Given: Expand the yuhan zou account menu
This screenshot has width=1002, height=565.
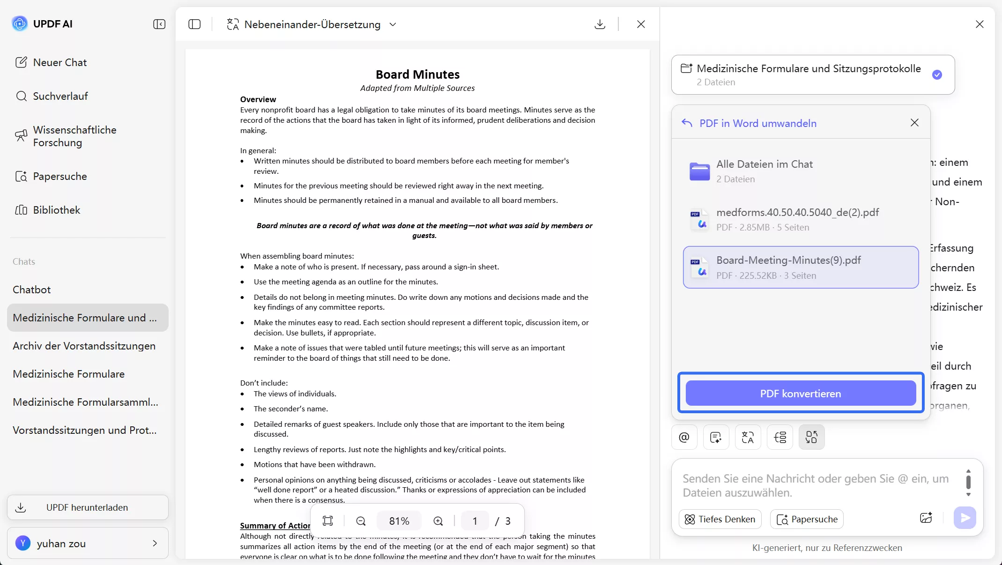Looking at the screenshot, I should (x=87, y=543).
